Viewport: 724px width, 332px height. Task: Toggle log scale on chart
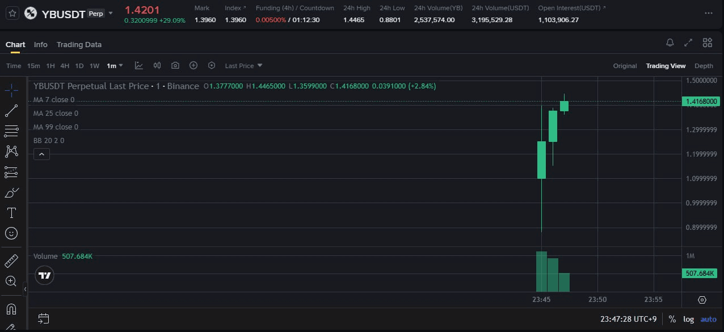[x=688, y=319]
